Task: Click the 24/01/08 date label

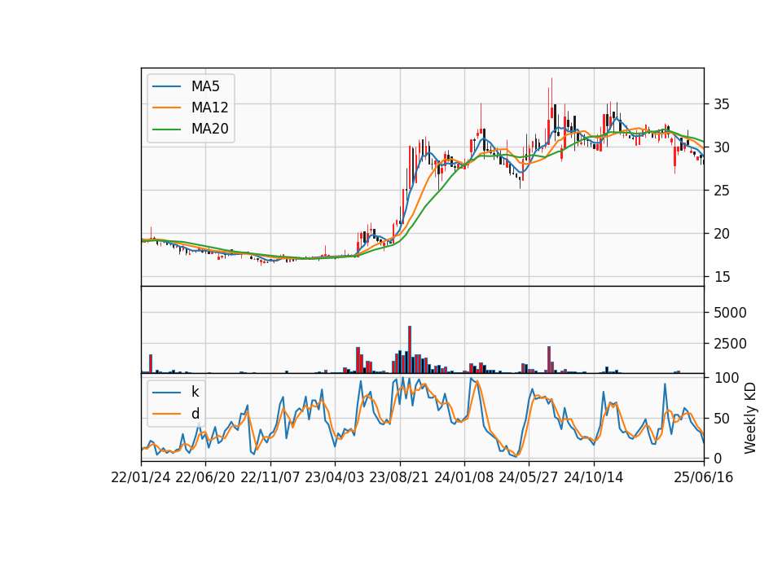Action: tap(463, 477)
